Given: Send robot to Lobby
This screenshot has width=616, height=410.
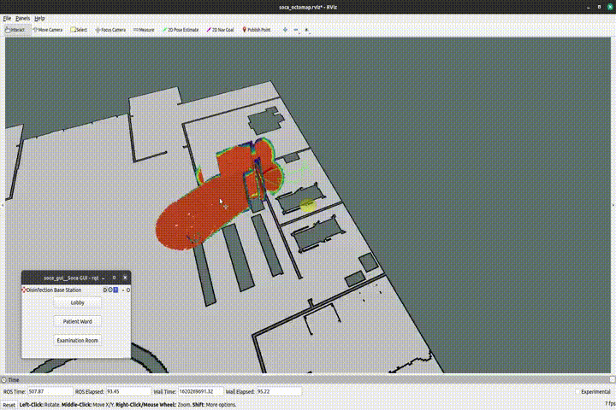Looking at the screenshot, I should coord(77,302).
